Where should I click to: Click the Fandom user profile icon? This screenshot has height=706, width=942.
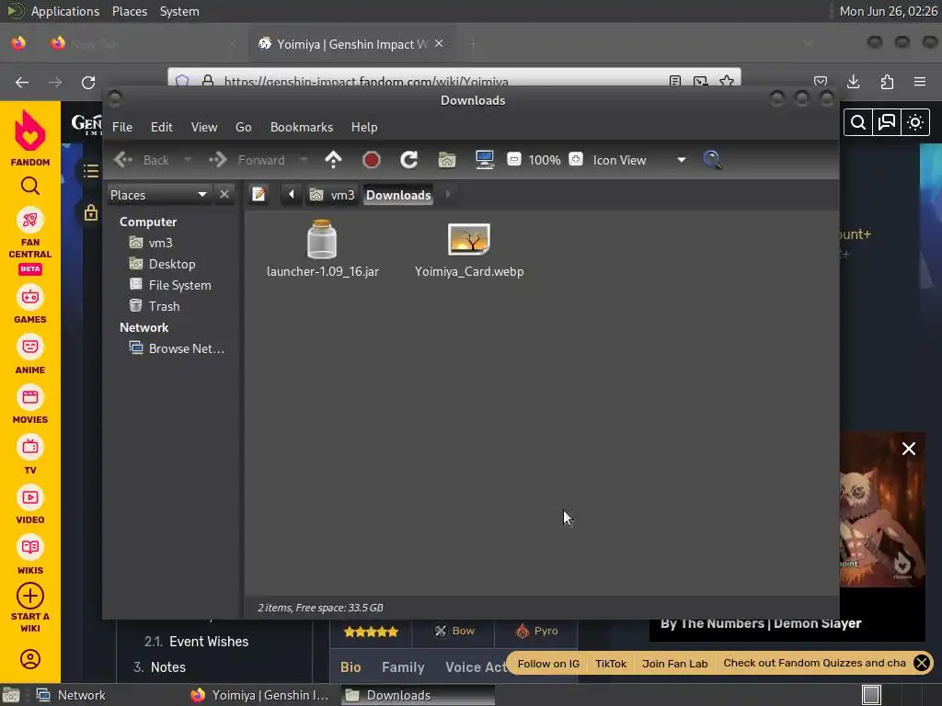30,659
